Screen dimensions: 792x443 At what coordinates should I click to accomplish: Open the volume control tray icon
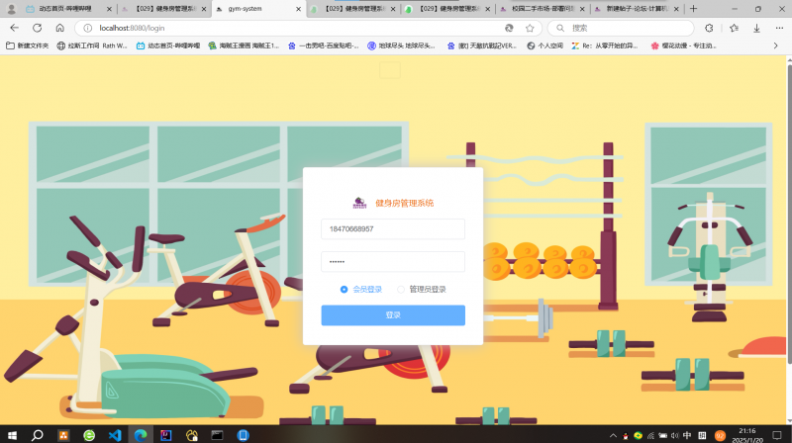pyautogui.click(x=675, y=435)
